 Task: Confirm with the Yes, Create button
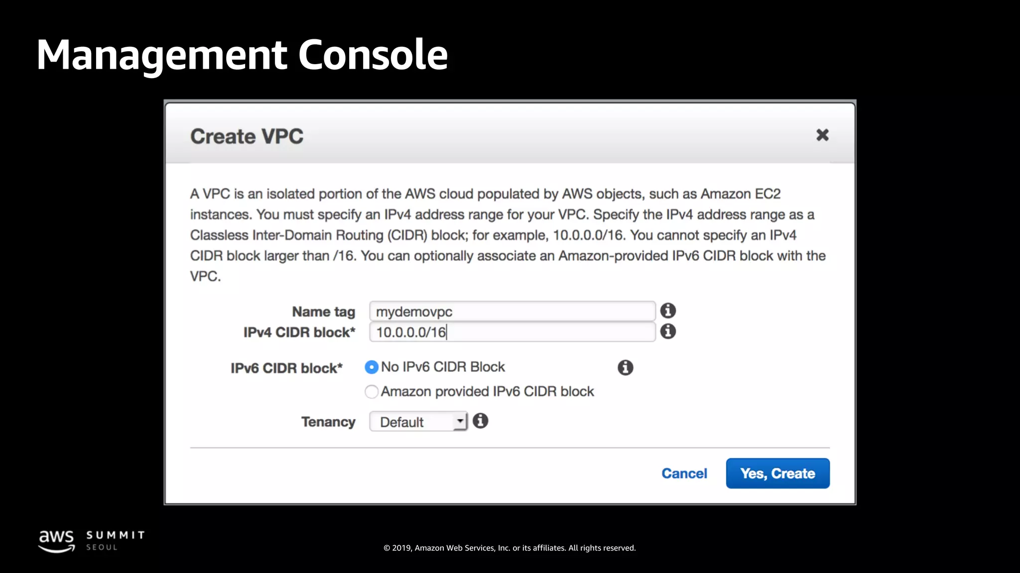778,474
